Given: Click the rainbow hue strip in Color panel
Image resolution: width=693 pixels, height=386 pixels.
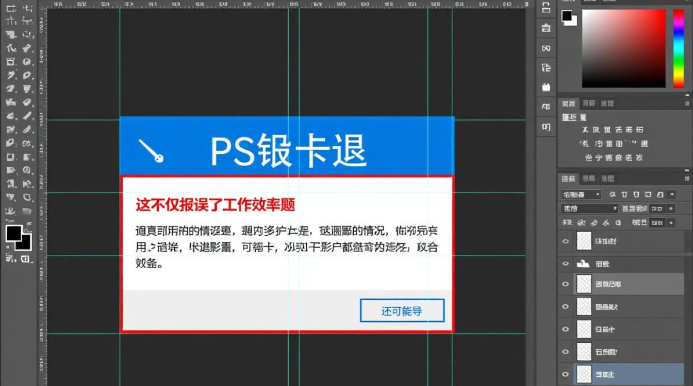Looking at the screenshot, I should pyautogui.click(x=679, y=48).
